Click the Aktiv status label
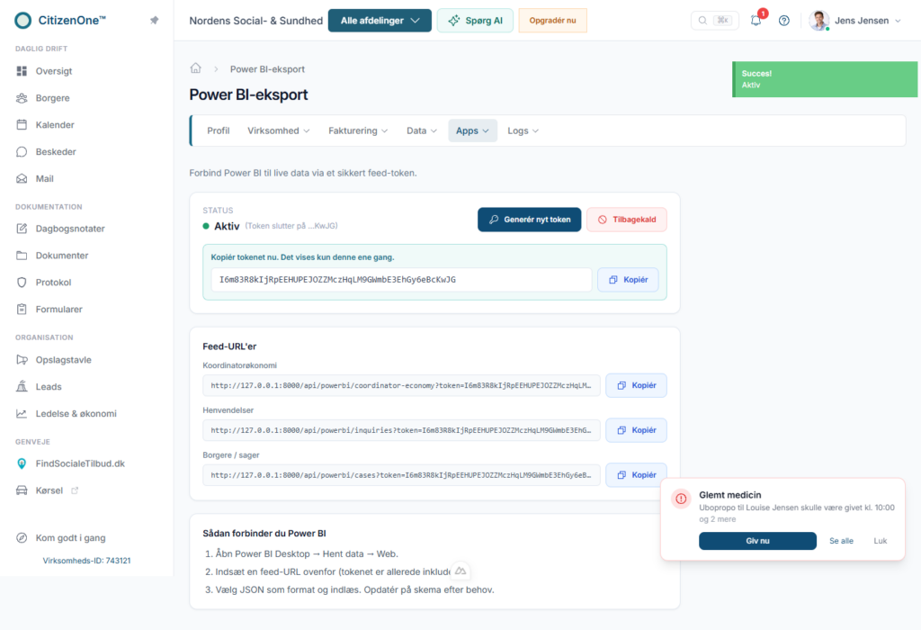 click(226, 226)
